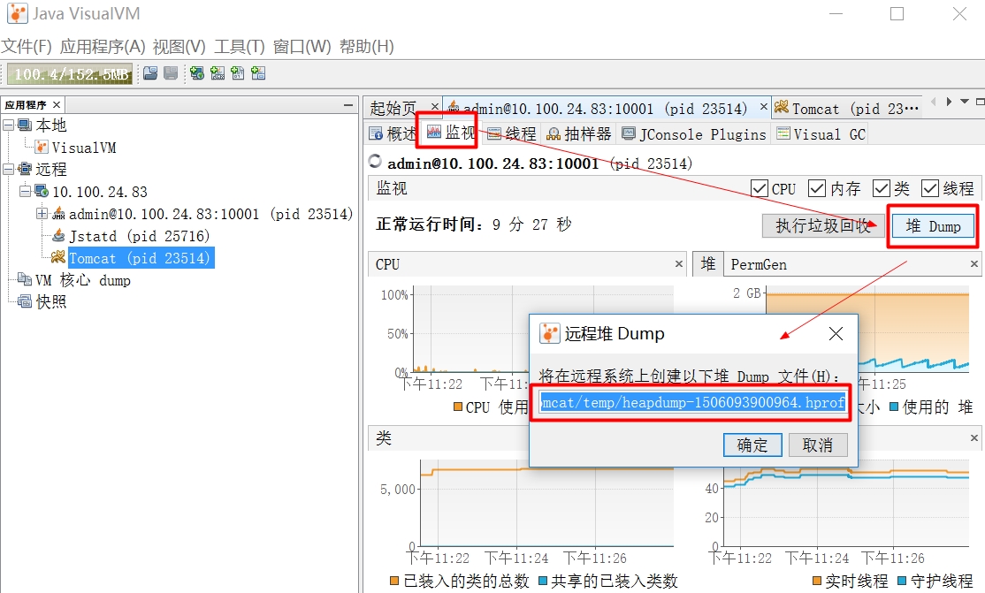
Task: Click the Java VisualVM title bar icon
Action: [17, 14]
